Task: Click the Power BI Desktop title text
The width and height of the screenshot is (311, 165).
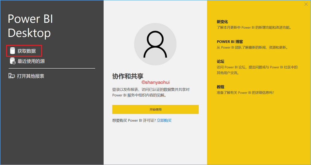Action: tap(30, 26)
